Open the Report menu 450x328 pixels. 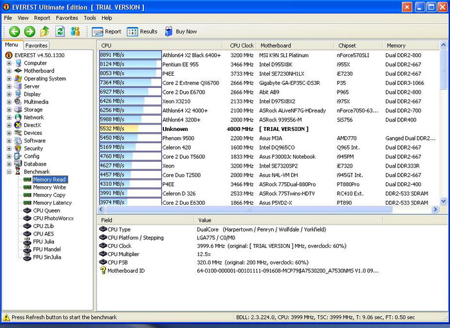(x=42, y=18)
